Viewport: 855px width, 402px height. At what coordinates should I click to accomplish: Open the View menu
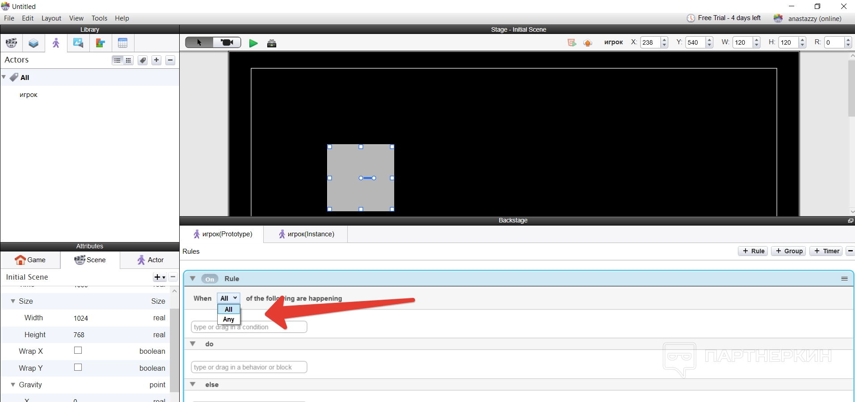tap(76, 18)
